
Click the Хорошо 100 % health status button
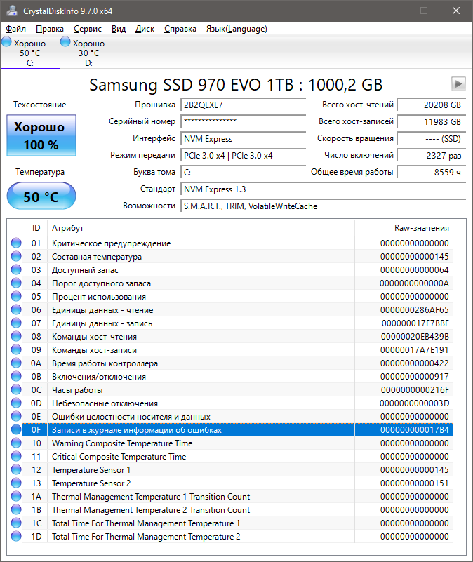(x=41, y=136)
